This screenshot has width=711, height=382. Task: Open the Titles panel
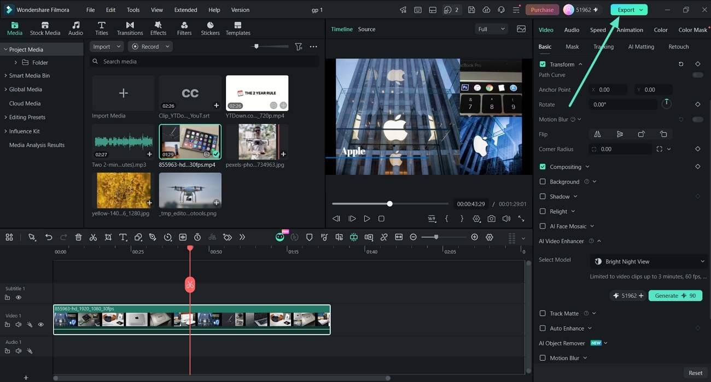(x=102, y=28)
